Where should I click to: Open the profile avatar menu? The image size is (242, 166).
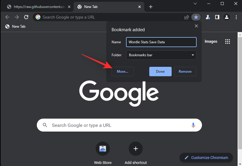click(x=227, y=17)
